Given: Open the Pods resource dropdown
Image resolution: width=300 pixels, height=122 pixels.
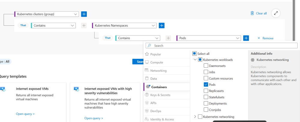Looking at the screenshot, I should click(x=208, y=38).
